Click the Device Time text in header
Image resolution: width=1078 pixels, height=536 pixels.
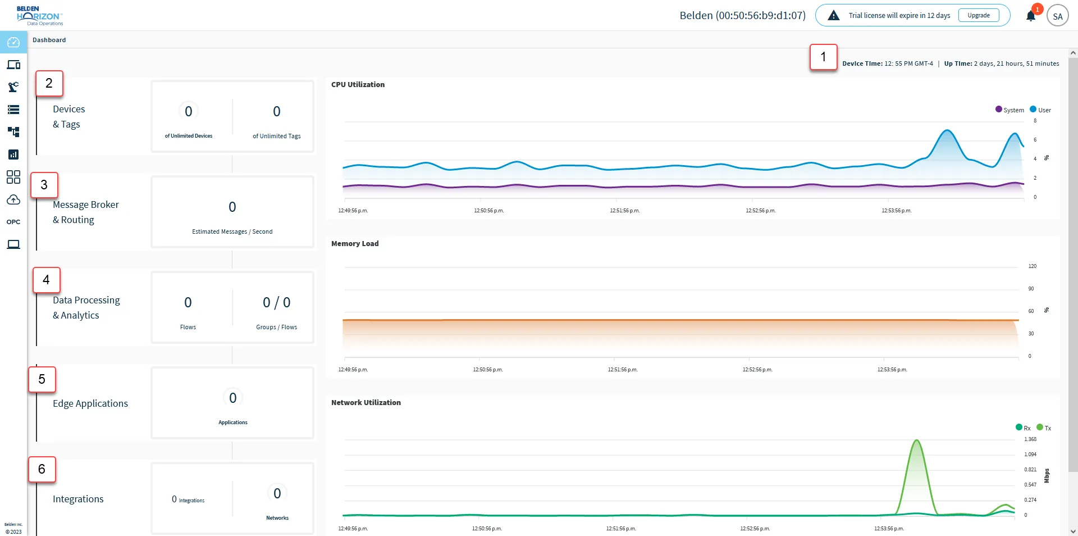[x=888, y=63]
